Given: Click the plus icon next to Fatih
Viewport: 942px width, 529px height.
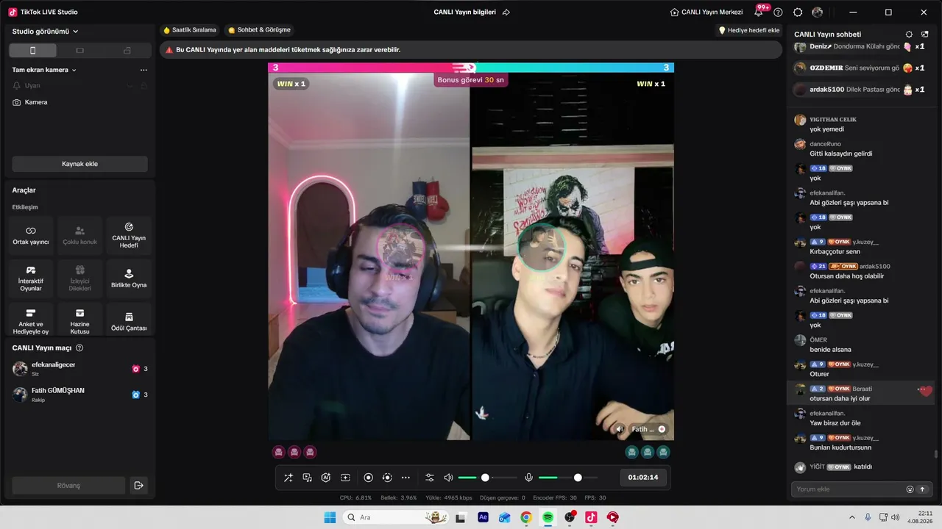Looking at the screenshot, I should [x=662, y=429].
